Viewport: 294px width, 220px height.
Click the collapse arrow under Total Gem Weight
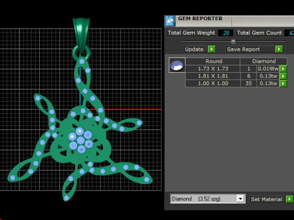233,41
